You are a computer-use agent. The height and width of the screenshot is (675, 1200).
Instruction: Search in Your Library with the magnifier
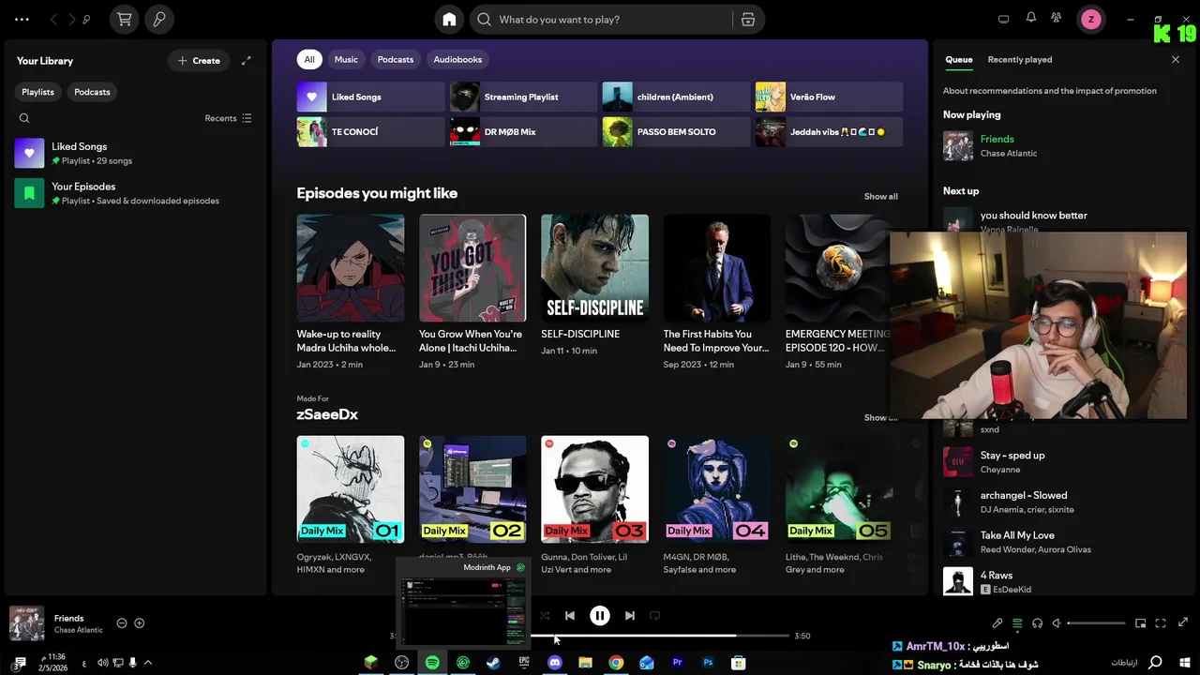pyautogui.click(x=24, y=118)
